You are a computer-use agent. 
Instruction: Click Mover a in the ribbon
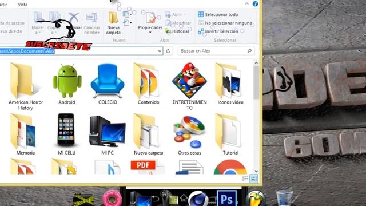pos(38,23)
